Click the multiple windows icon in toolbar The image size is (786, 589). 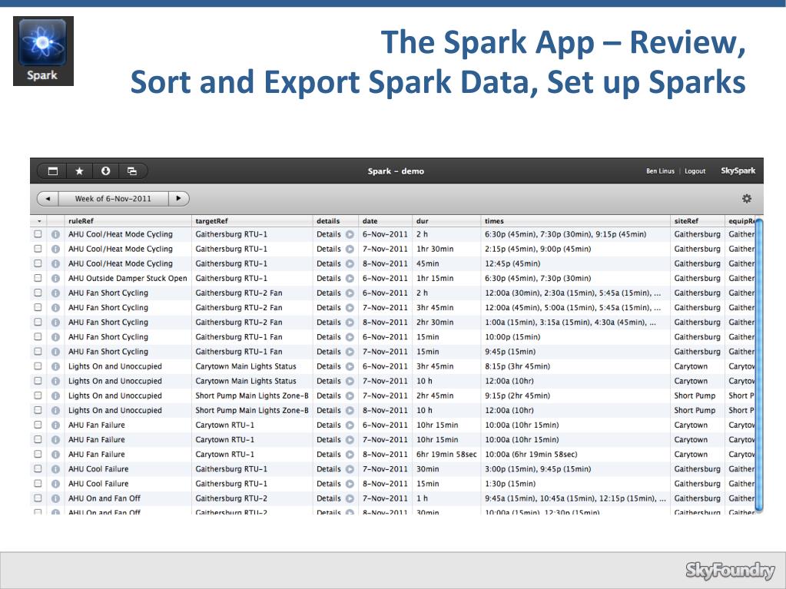click(x=132, y=171)
